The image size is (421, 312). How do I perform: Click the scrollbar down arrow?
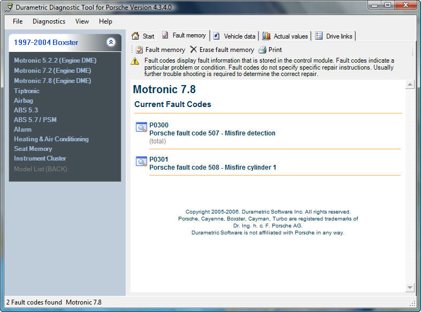(x=410, y=287)
